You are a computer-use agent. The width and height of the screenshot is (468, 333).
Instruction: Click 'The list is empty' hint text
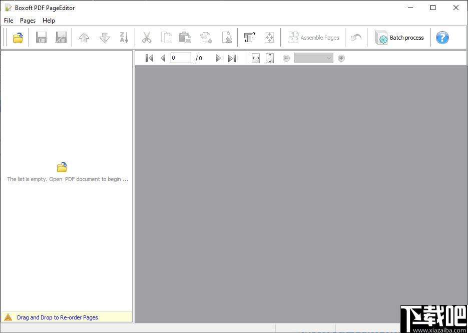[x=68, y=179]
